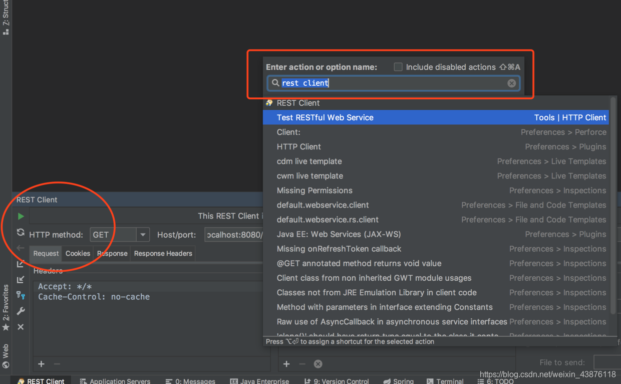Open the HTTP method dropdown arrow
The width and height of the screenshot is (621, 384).
[143, 235]
